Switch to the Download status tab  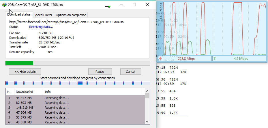coord(19,15)
